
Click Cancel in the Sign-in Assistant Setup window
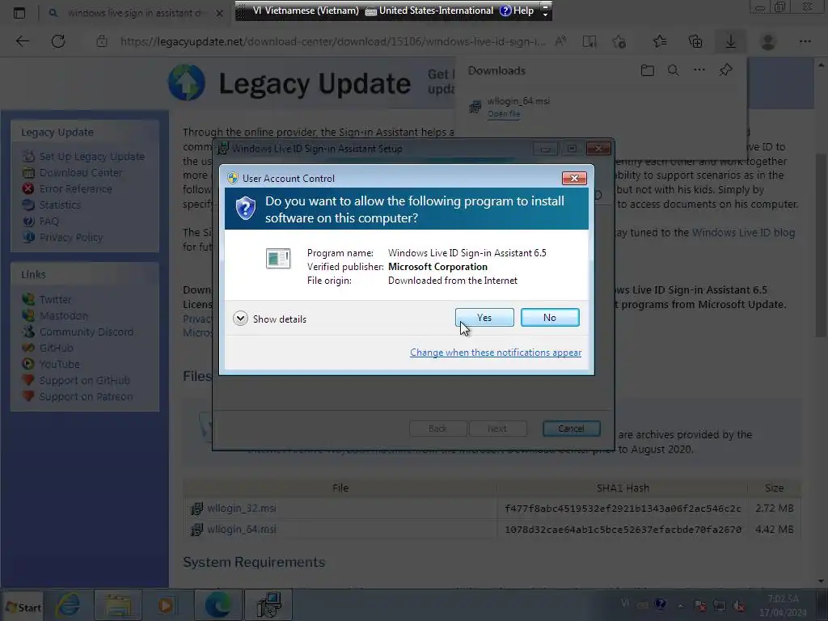point(572,429)
